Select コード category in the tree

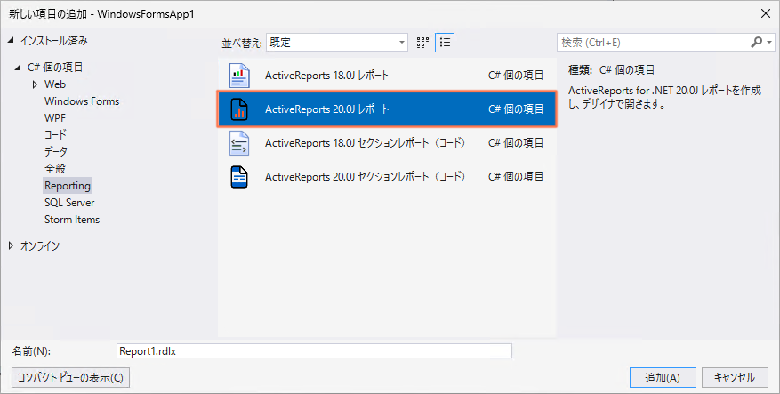pyautogui.click(x=55, y=135)
